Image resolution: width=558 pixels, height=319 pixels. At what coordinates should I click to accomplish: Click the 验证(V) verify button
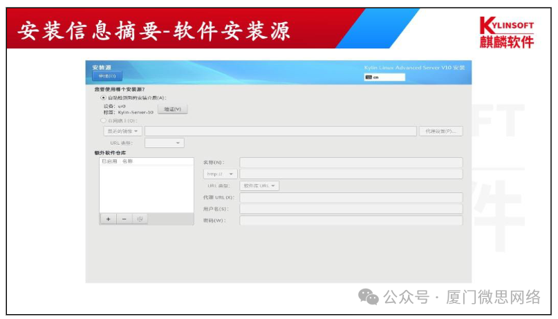click(173, 109)
